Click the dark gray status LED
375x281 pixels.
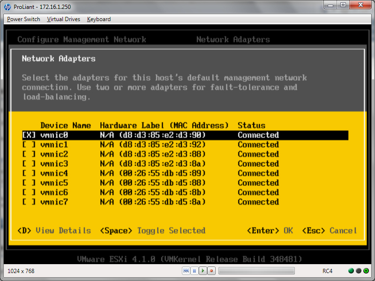coord(359,271)
